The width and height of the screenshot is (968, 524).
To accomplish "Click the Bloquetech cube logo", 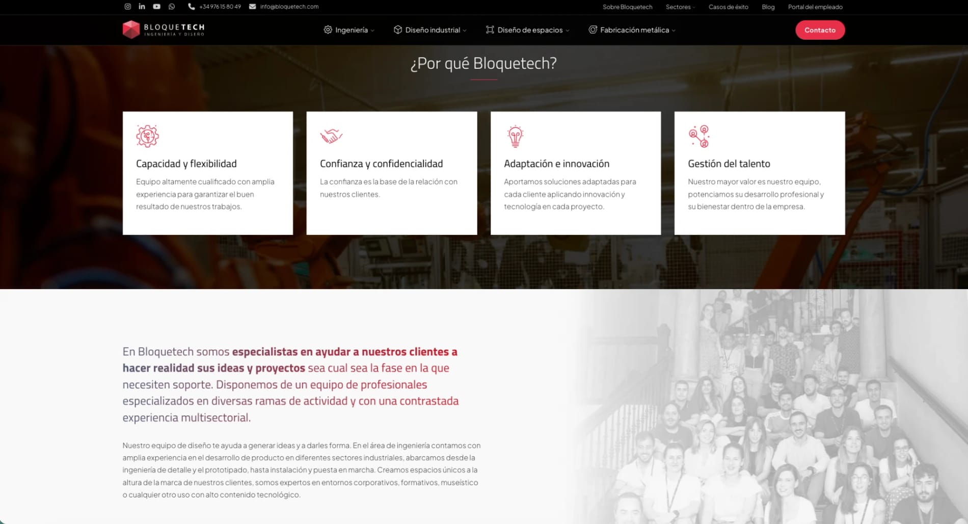I will 131,30.
